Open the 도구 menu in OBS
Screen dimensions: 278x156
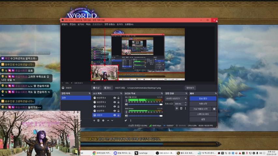[120, 24]
